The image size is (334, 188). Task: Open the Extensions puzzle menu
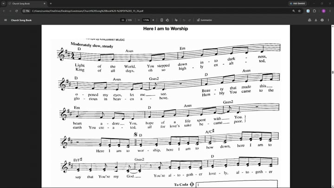(x=315, y=11)
